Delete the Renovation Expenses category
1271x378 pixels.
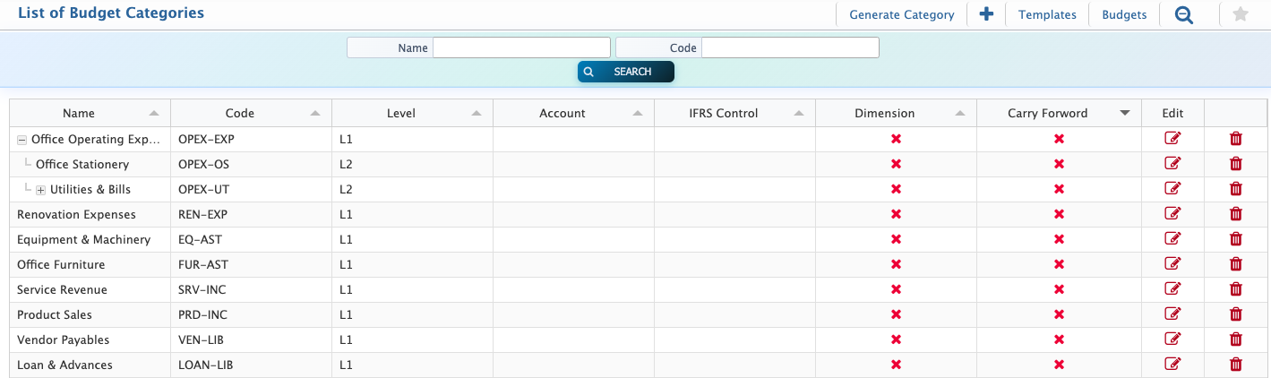[1236, 214]
